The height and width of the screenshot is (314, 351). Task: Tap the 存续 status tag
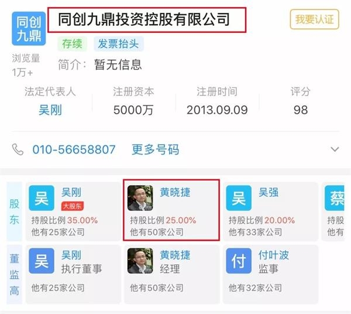tap(72, 44)
